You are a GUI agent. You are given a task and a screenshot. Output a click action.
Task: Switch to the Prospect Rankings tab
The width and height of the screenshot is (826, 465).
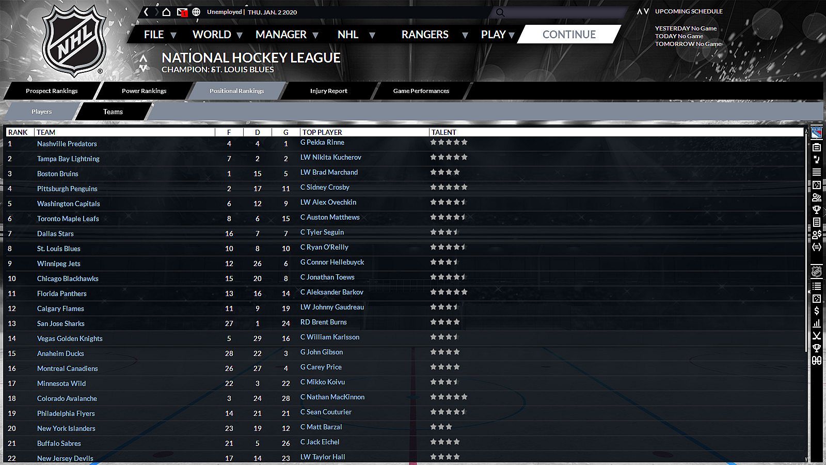52,91
